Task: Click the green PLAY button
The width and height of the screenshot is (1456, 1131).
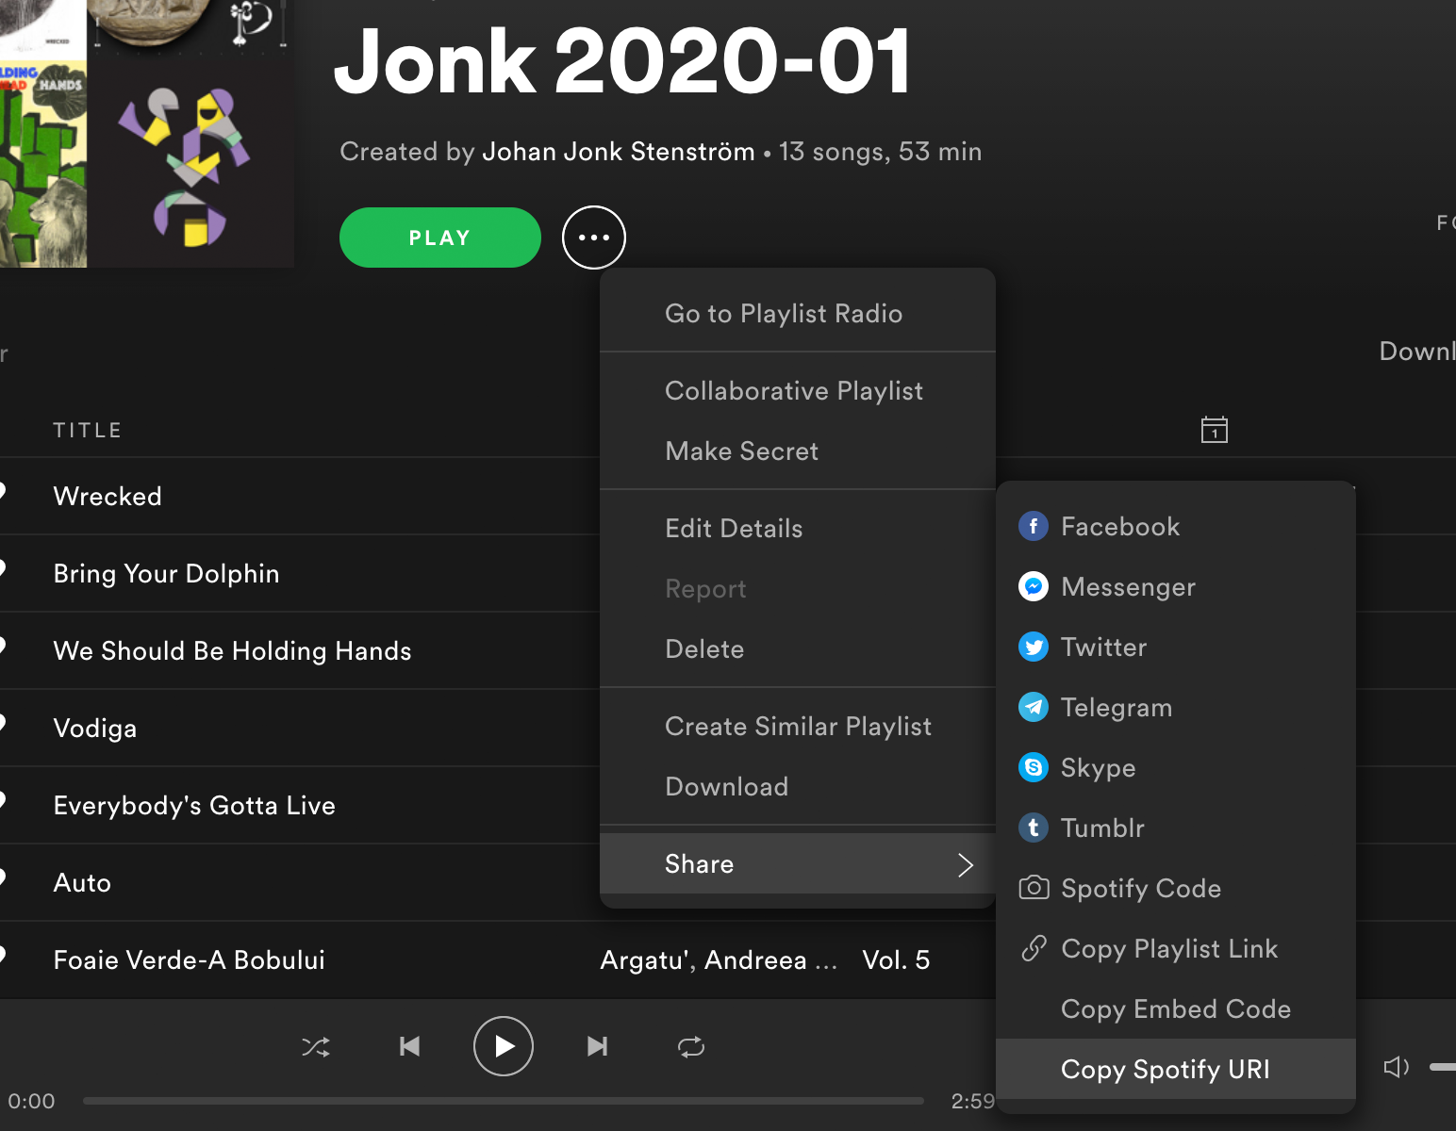Action: pyautogui.click(x=440, y=238)
